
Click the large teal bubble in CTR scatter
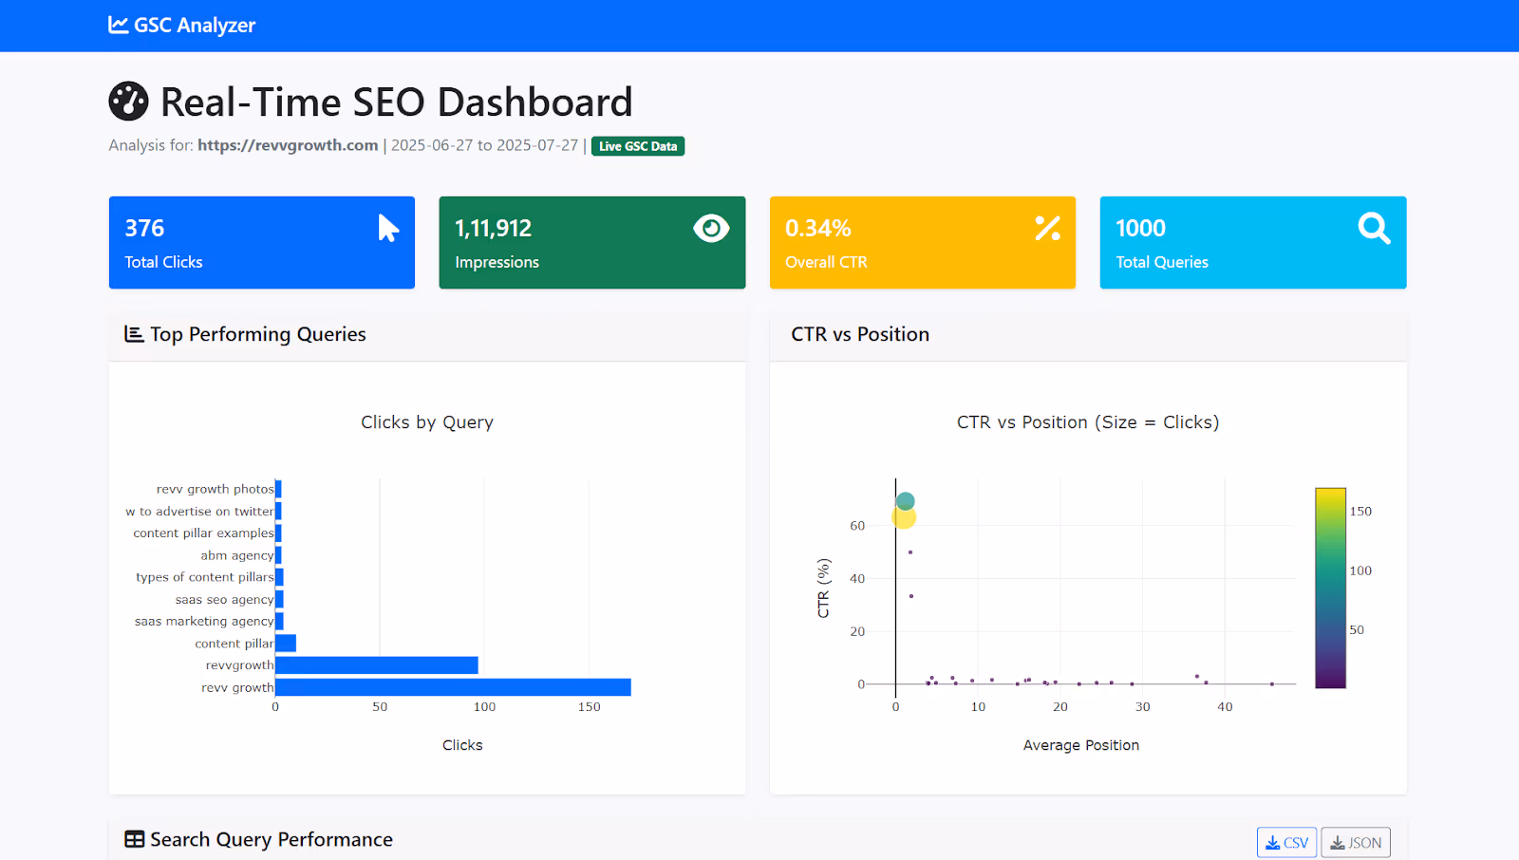coord(905,499)
